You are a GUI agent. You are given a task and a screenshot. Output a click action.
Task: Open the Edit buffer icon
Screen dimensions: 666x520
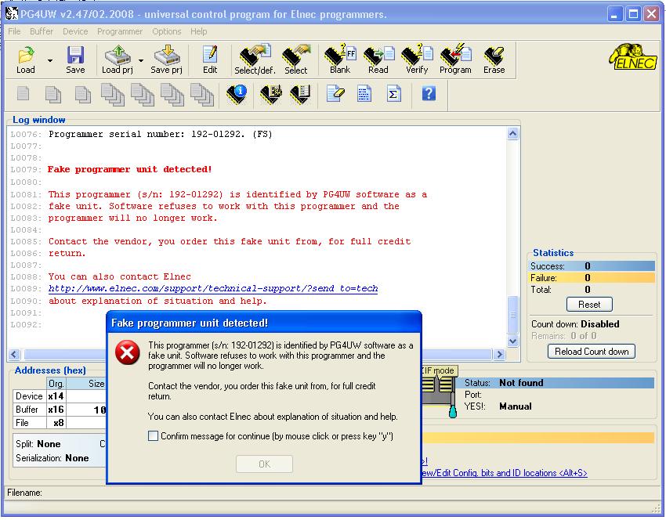coord(210,60)
